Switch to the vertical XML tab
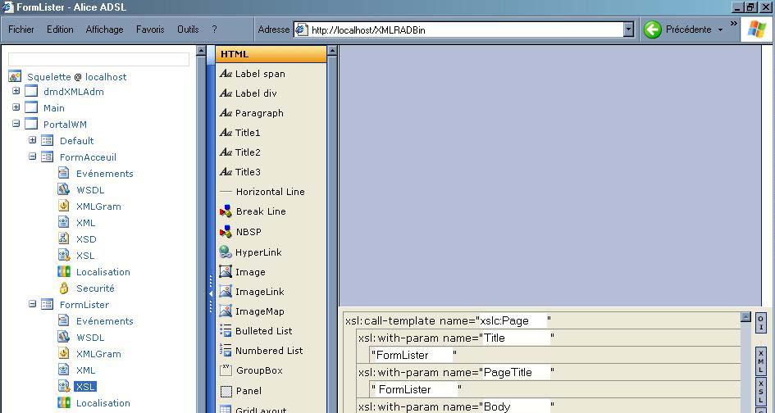 [760, 360]
